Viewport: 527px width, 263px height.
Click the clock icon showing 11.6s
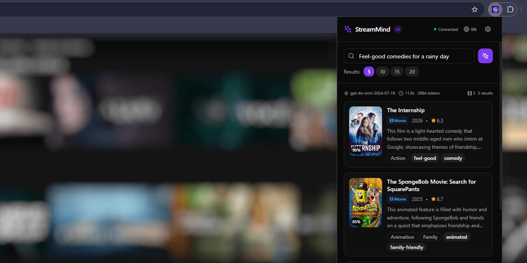click(x=401, y=93)
